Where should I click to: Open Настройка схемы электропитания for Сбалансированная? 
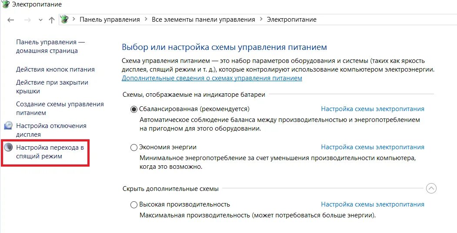click(372, 109)
